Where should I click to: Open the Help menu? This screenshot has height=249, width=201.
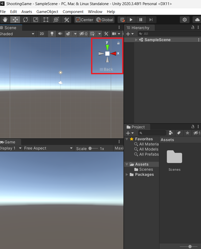point(111,12)
